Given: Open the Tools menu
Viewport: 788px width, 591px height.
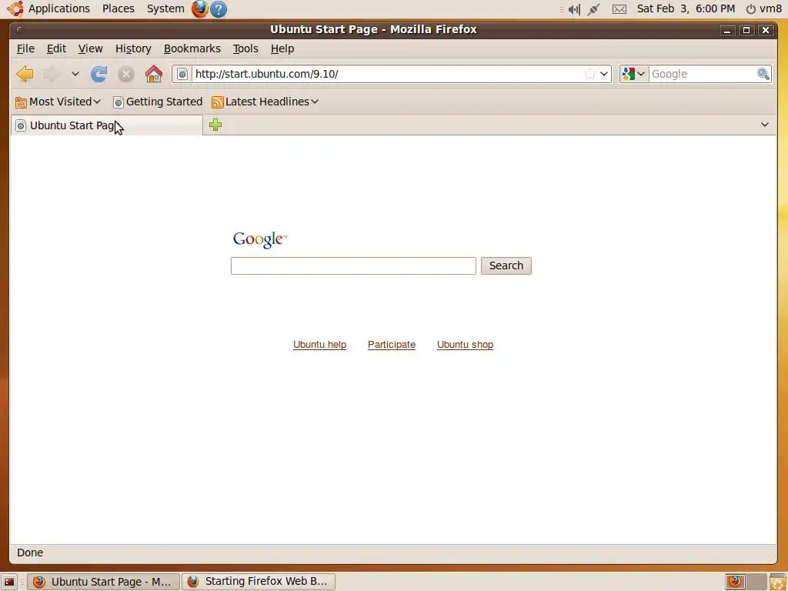Looking at the screenshot, I should click(x=245, y=48).
